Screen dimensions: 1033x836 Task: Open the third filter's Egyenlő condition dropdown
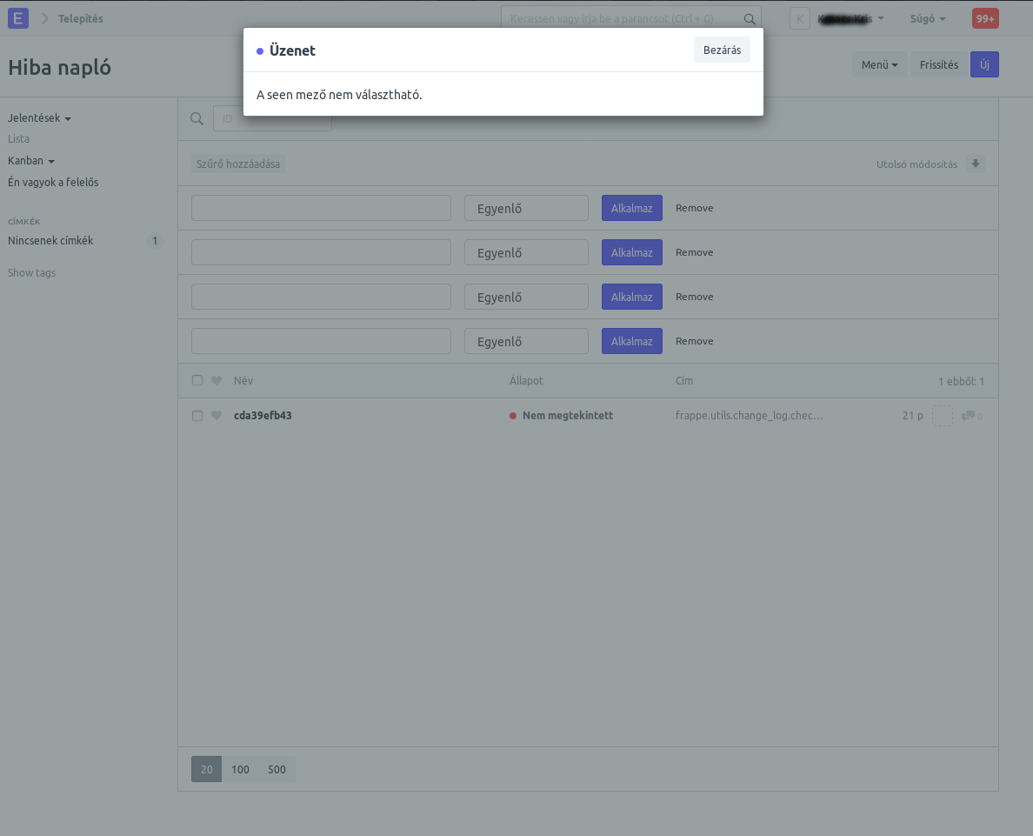(526, 297)
